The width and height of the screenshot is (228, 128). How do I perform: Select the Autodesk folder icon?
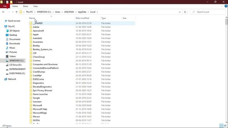pyautogui.click(x=31, y=38)
